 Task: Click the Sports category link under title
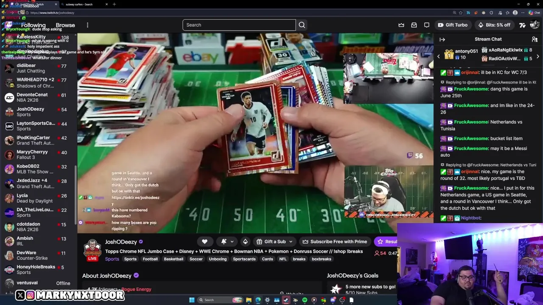tap(112, 259)
